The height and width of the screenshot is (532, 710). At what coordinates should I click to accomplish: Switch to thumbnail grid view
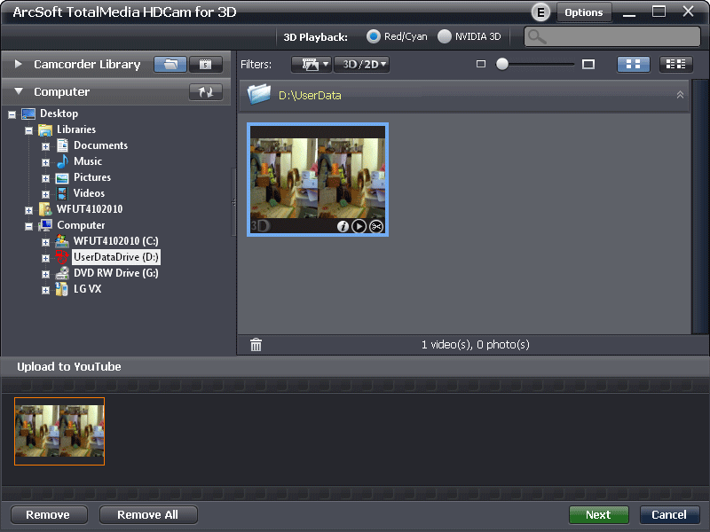click(x=634, y=64)
